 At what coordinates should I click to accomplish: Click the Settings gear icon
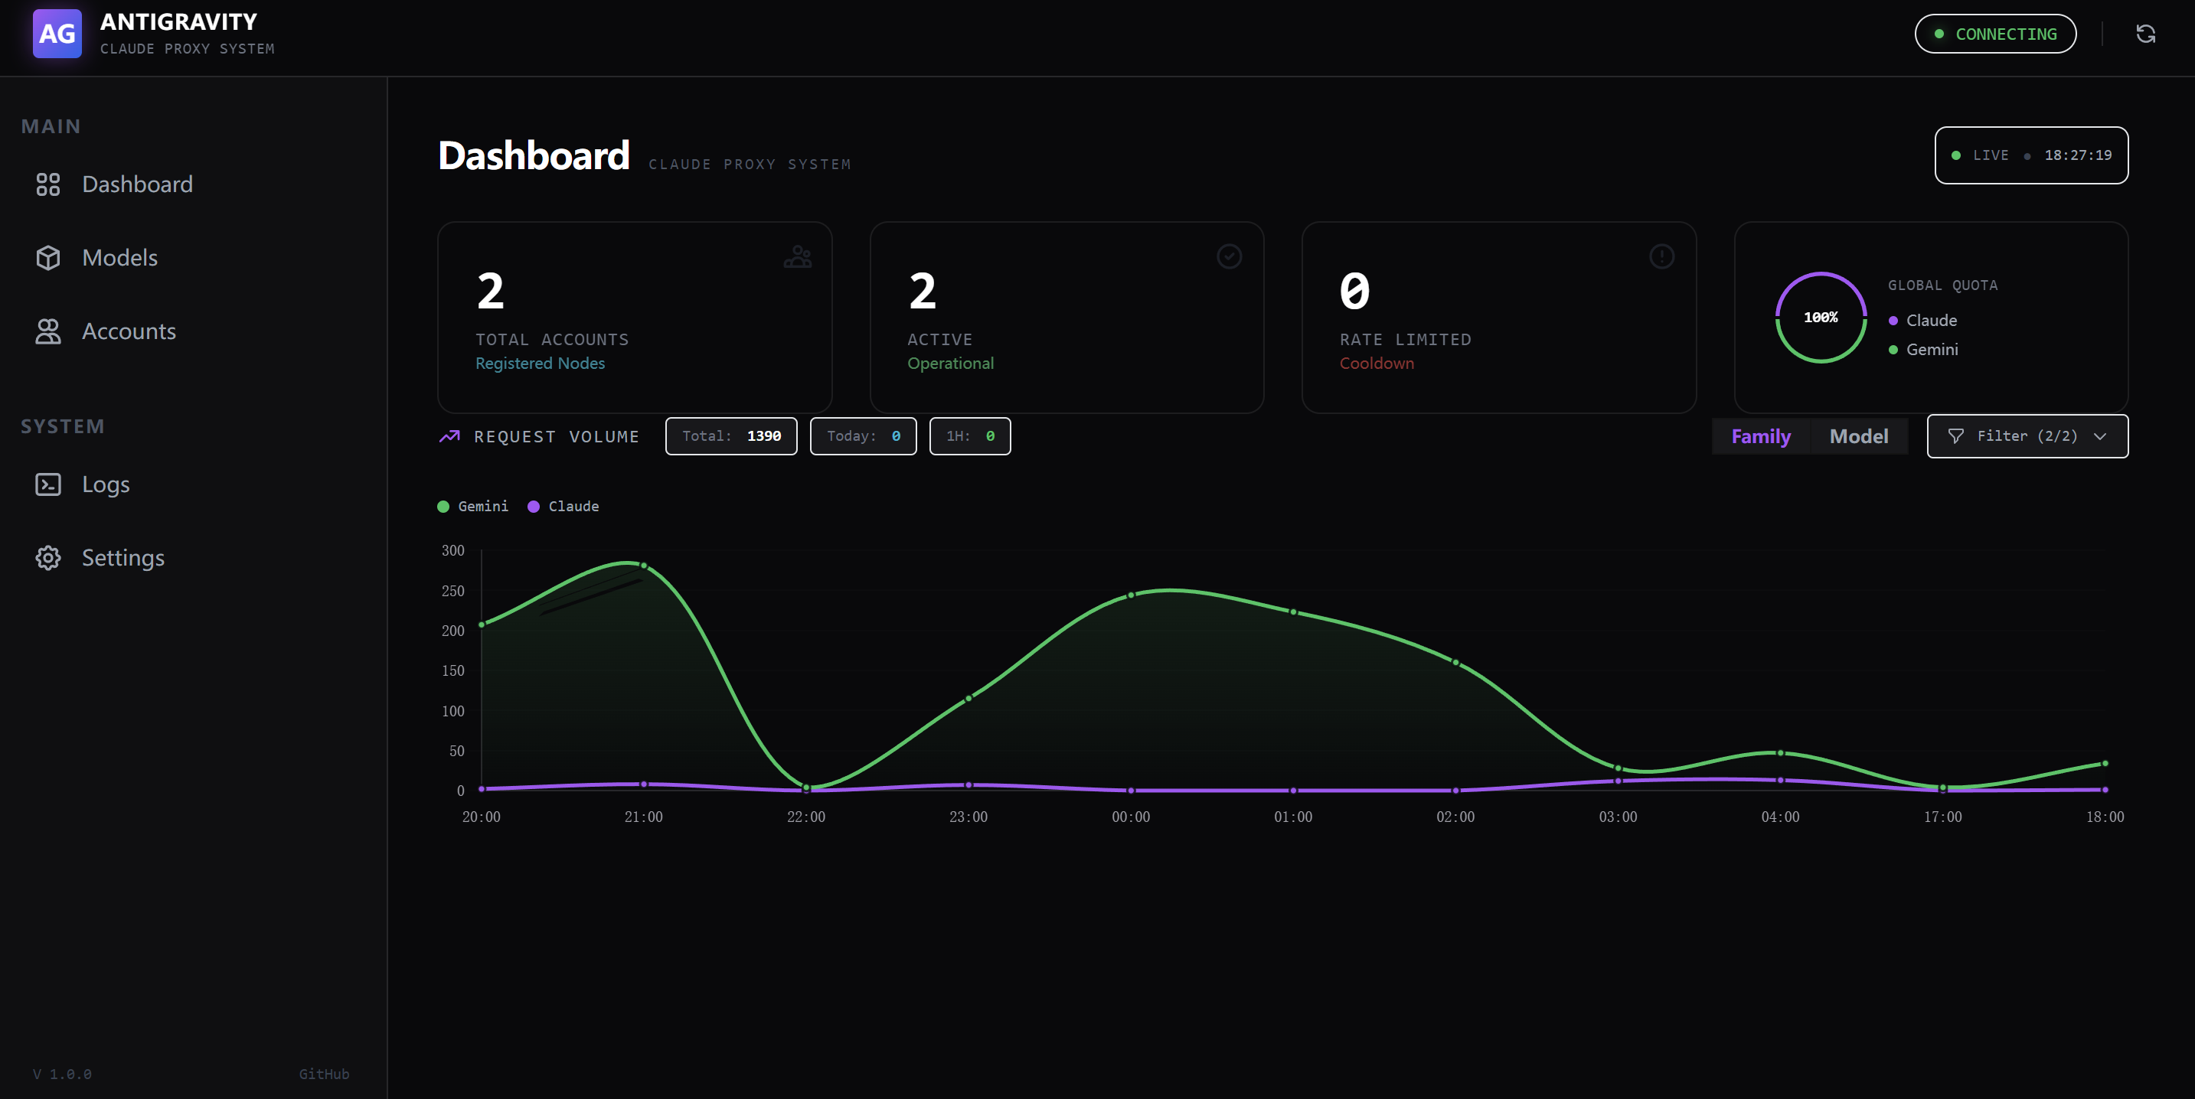pyautogui.click(x=47, y=558)
